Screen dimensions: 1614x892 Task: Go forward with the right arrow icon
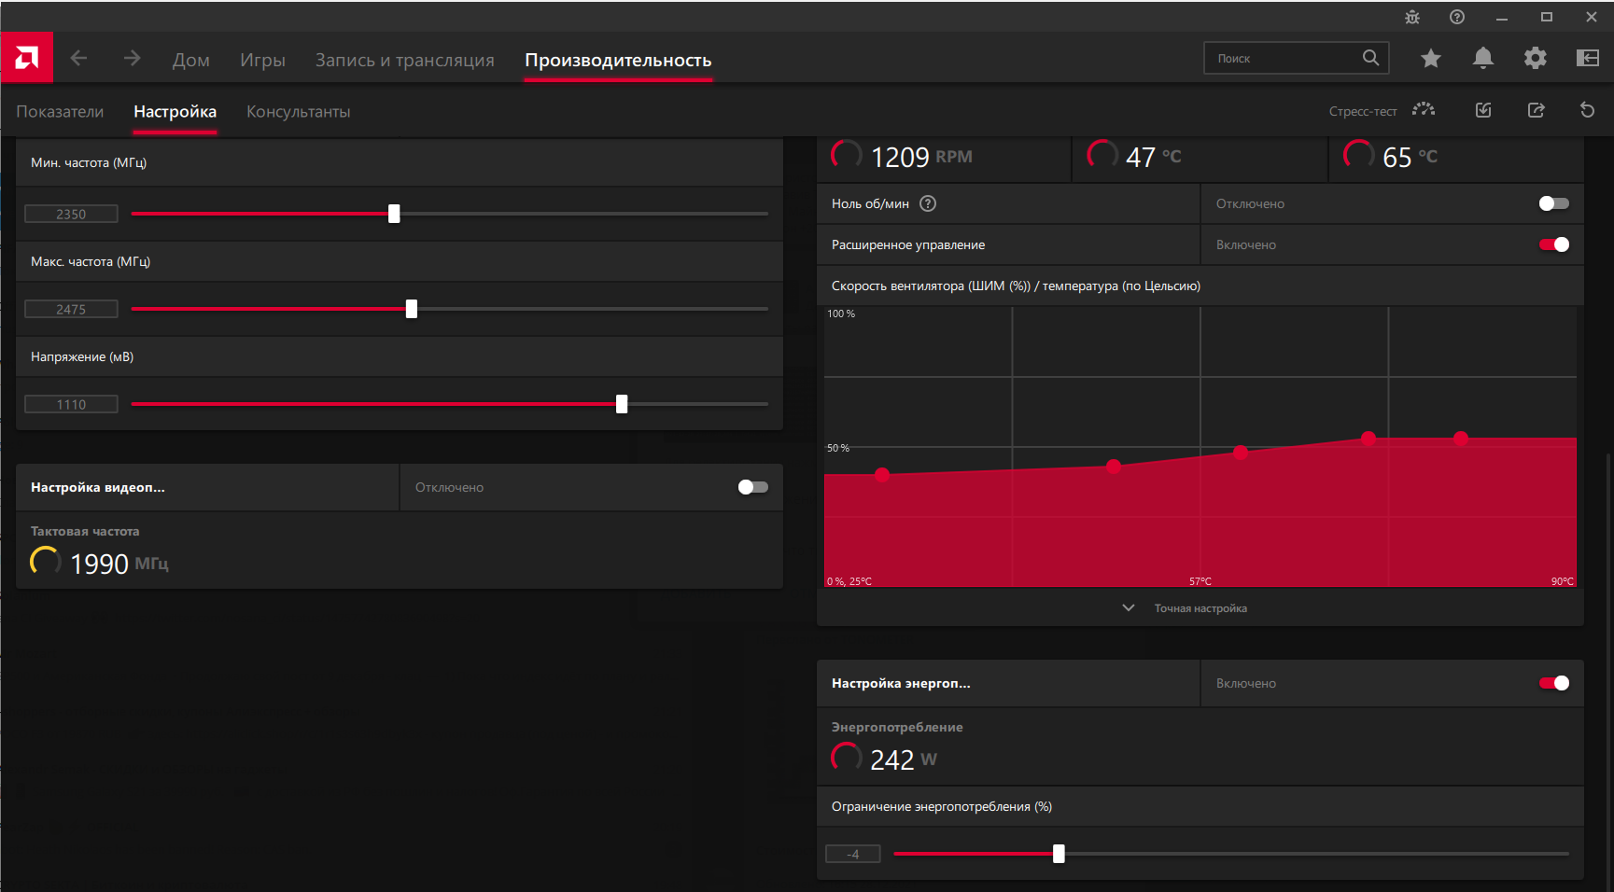click(132, 58)
